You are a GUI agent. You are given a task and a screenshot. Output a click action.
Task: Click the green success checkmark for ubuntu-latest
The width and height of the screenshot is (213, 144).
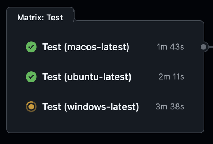[31, 77]
